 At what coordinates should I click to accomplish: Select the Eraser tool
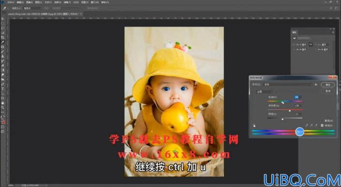pos(2,65)
